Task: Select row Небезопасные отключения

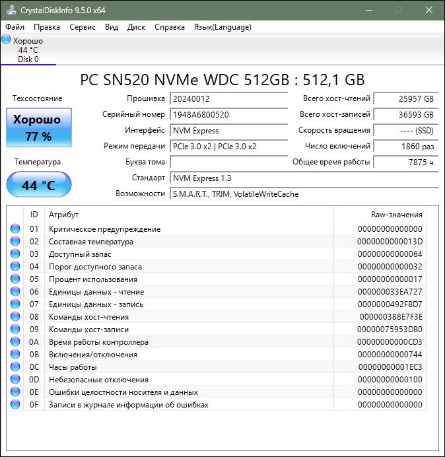Action: point(217,379)
